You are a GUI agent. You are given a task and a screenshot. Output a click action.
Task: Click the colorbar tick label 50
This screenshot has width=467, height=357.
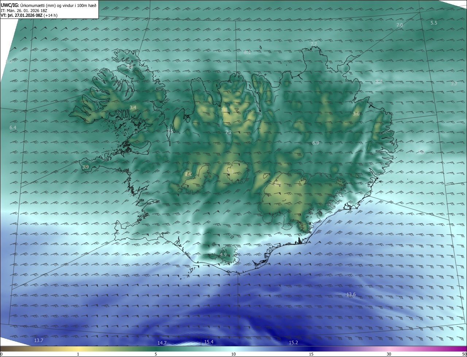[x=464, y=354]
